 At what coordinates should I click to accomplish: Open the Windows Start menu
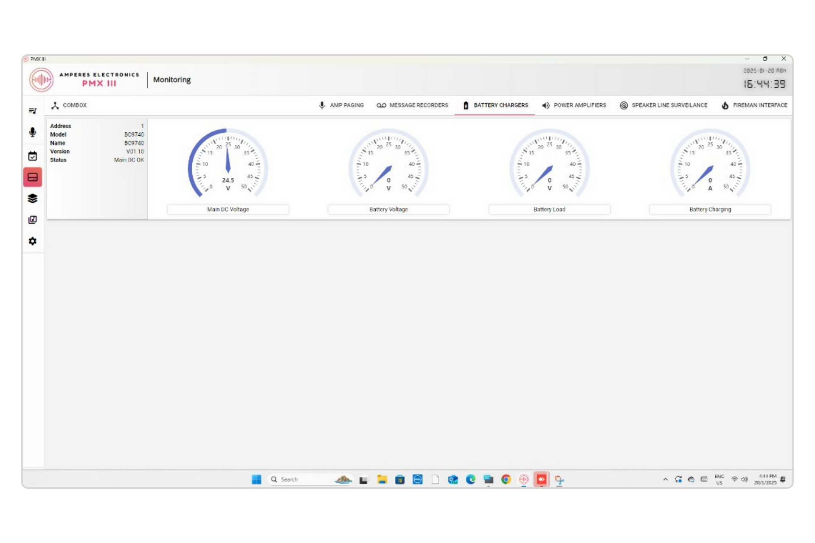256,479
